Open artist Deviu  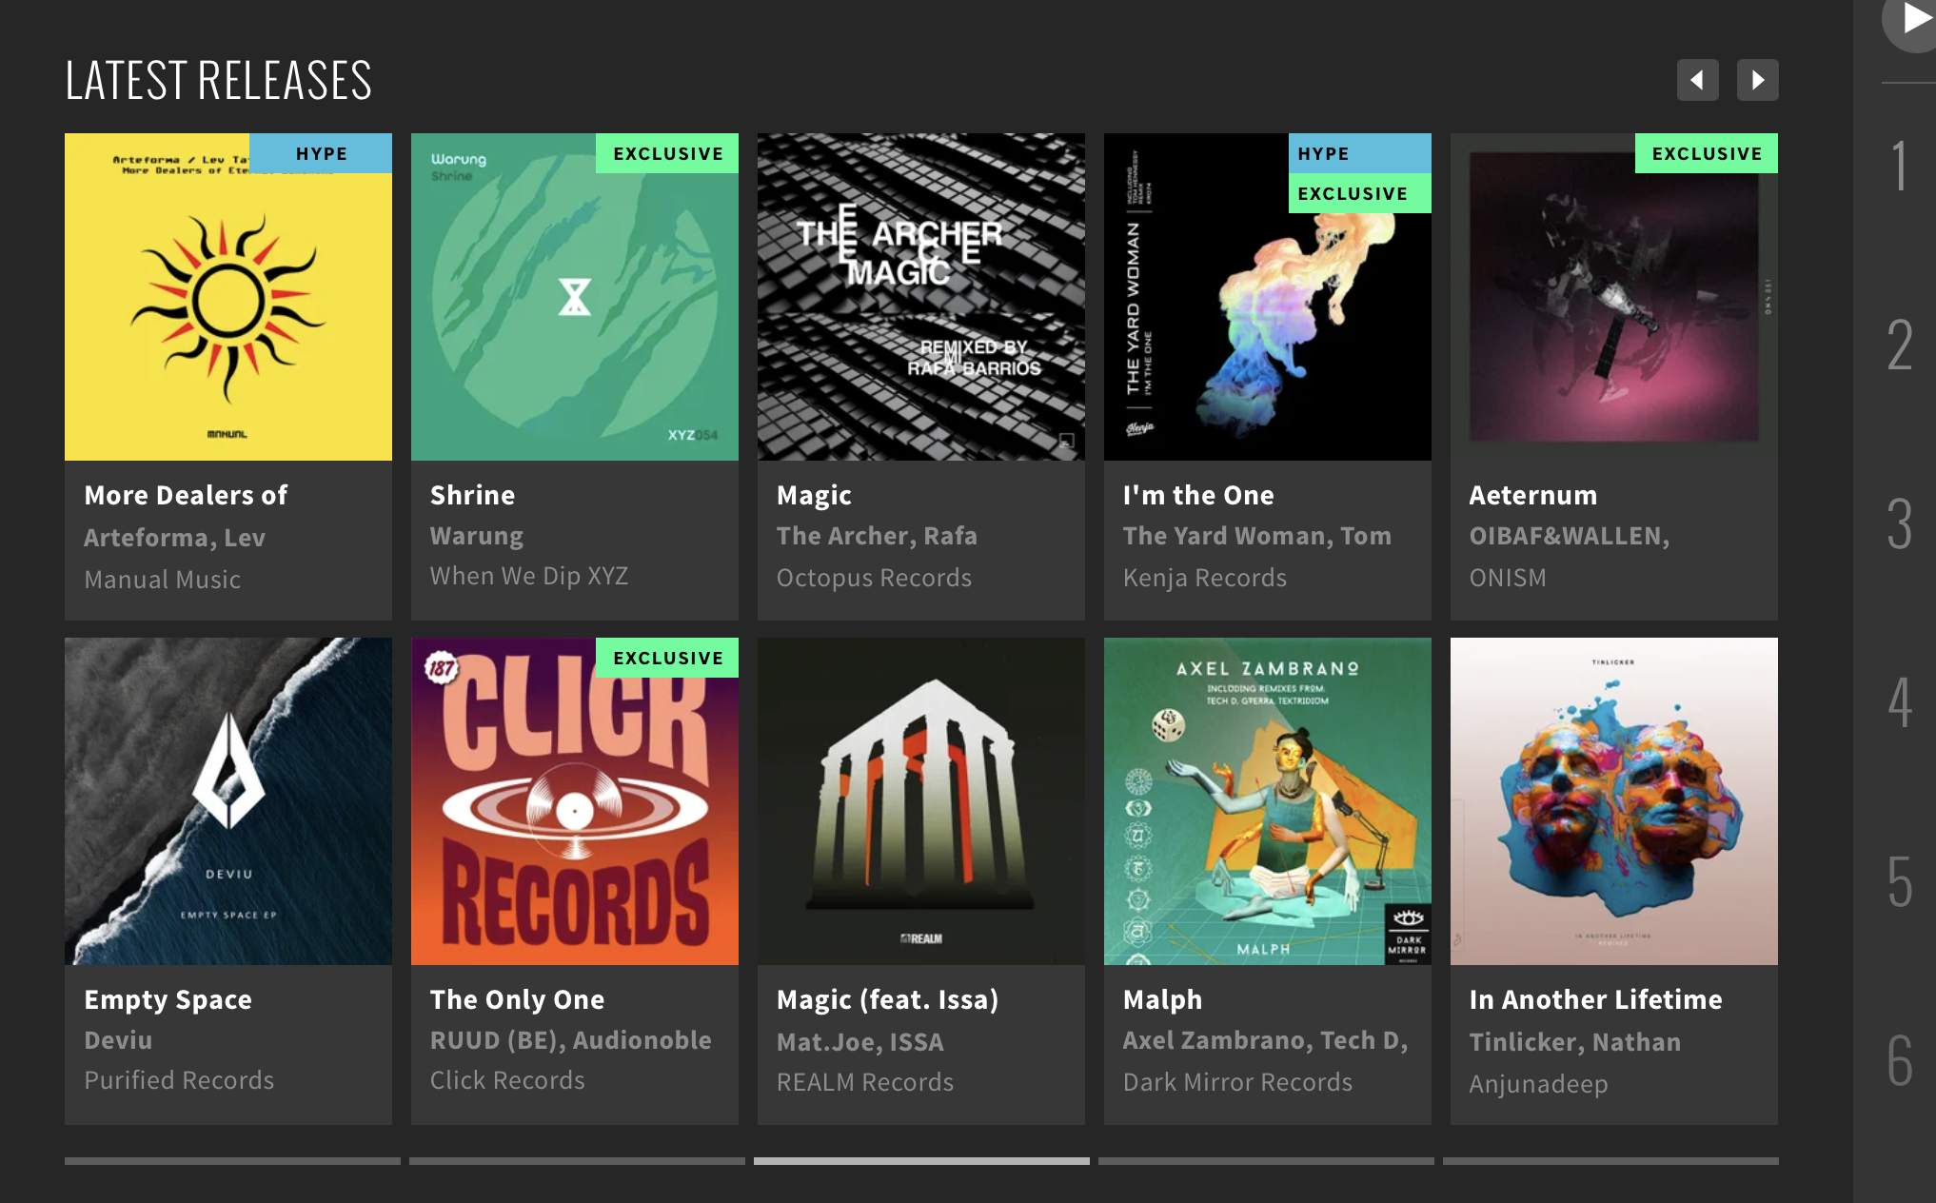tap(118, 1040)
